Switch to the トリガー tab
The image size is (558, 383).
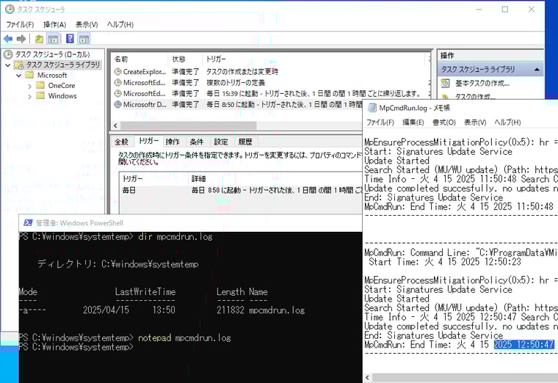(x=149, y=141)
